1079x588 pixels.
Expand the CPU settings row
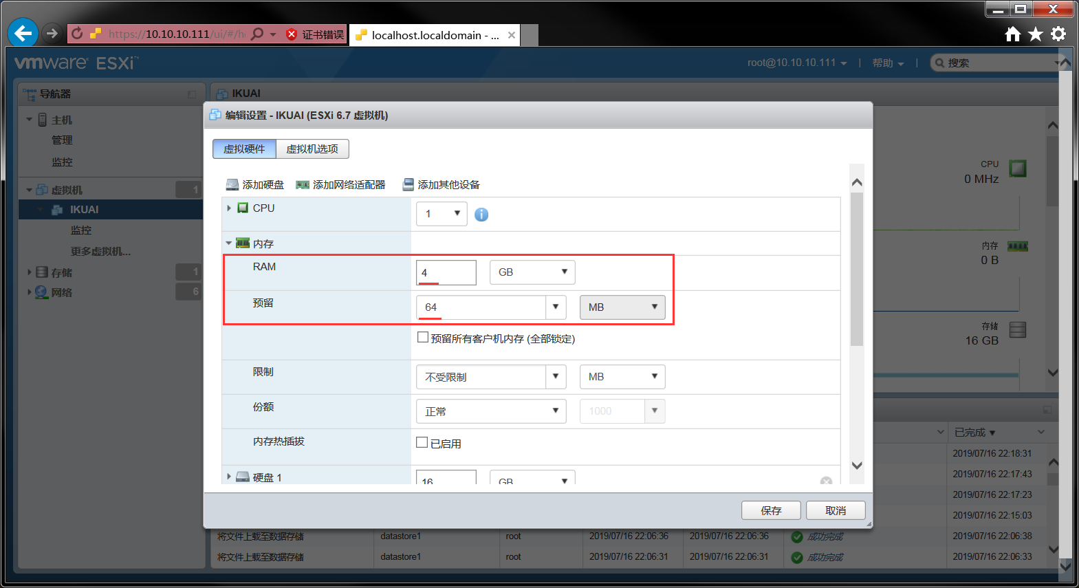click(229, 208)
